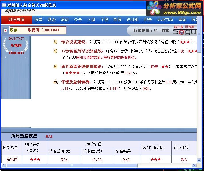Click the www.88gs.com link
The width and height of the screenshot is (204, 171).
pyautogui.click(x=182, y=13)
